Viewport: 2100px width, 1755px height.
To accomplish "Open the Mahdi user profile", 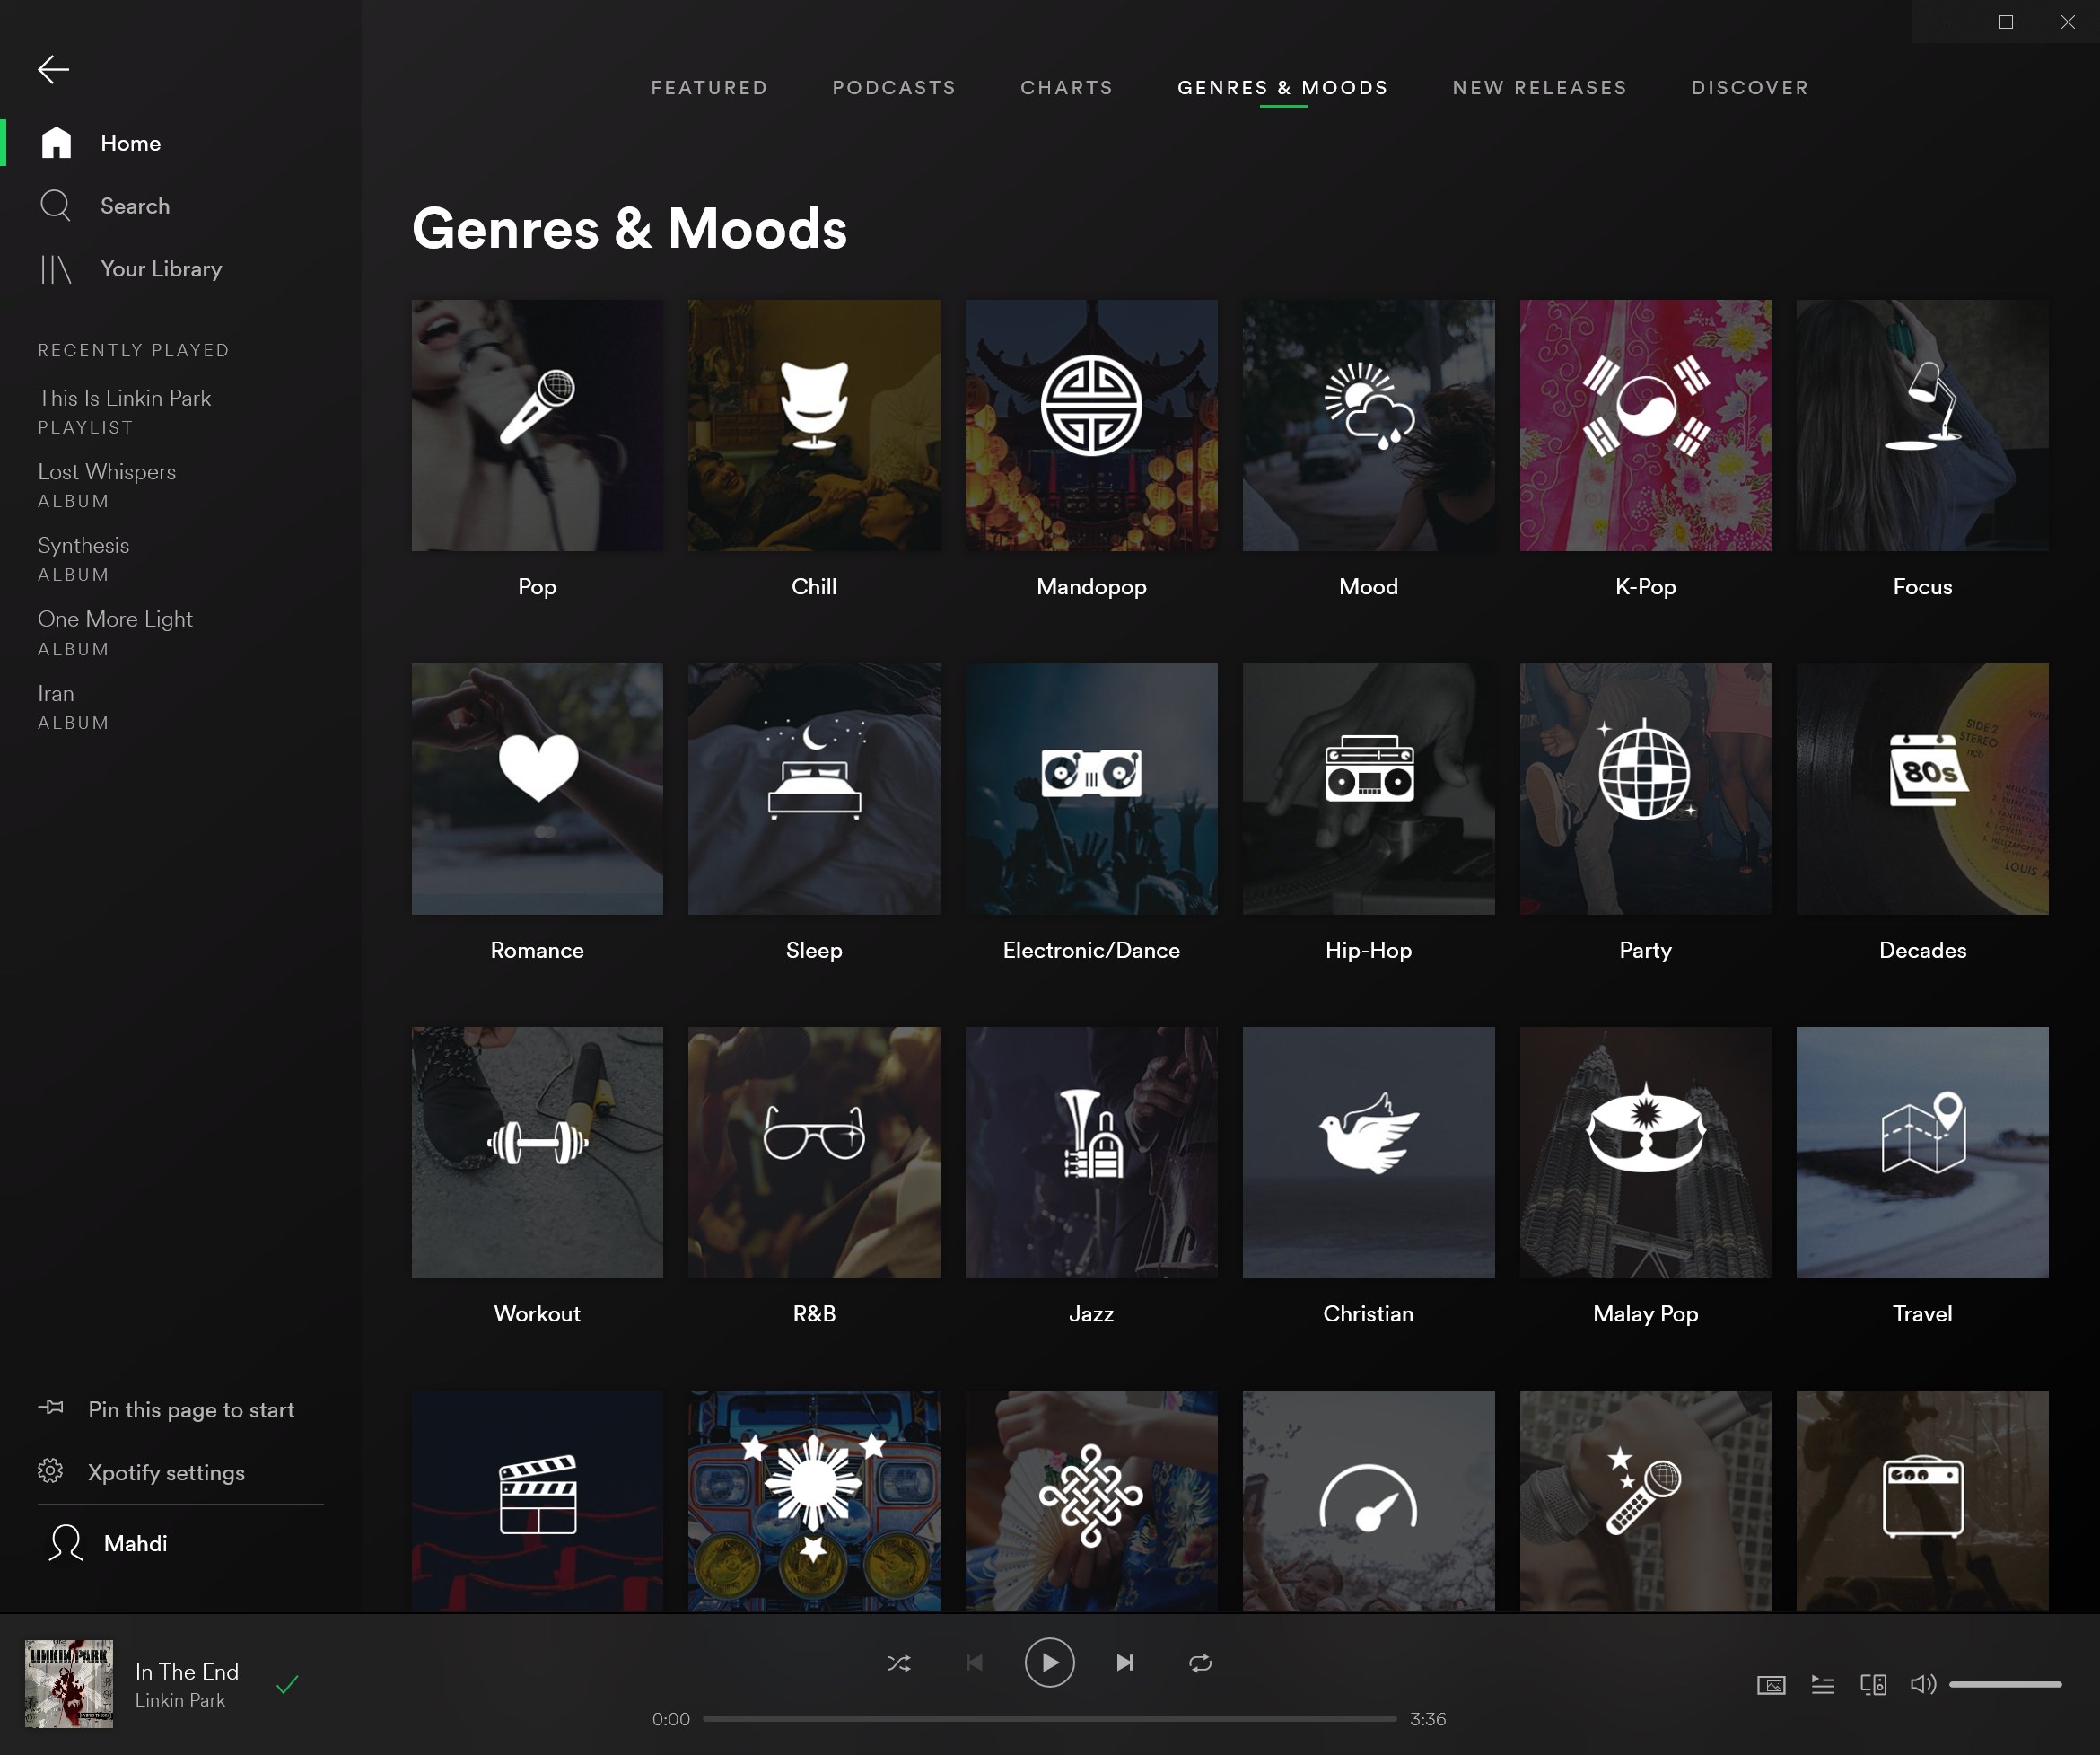I will coord(135,1543).
